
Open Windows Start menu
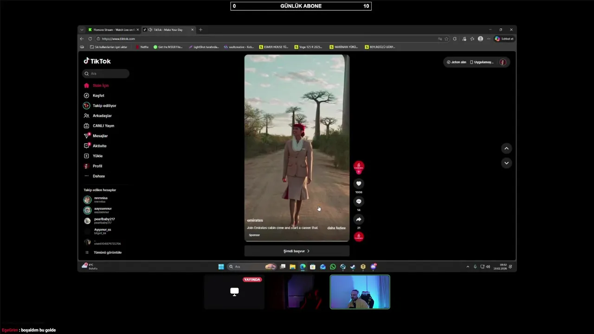pyautogui.click(x=221, y=267)
